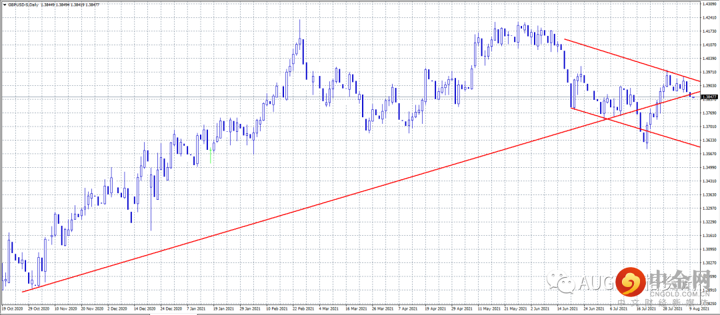Click the 1.43090 price scale label
Screen dimensions: 720x315
[x=710, y=5]
